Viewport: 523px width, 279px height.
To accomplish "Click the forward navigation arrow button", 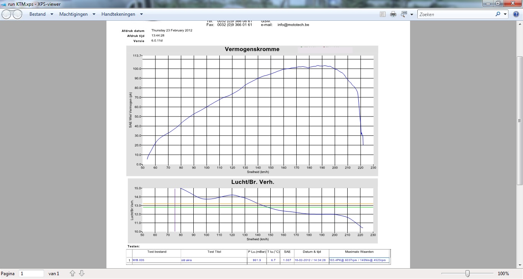I will click(18, 15).
